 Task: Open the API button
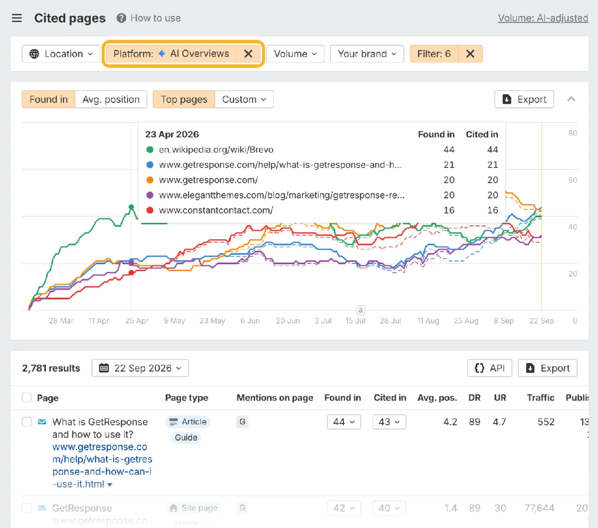pos(490,368)
